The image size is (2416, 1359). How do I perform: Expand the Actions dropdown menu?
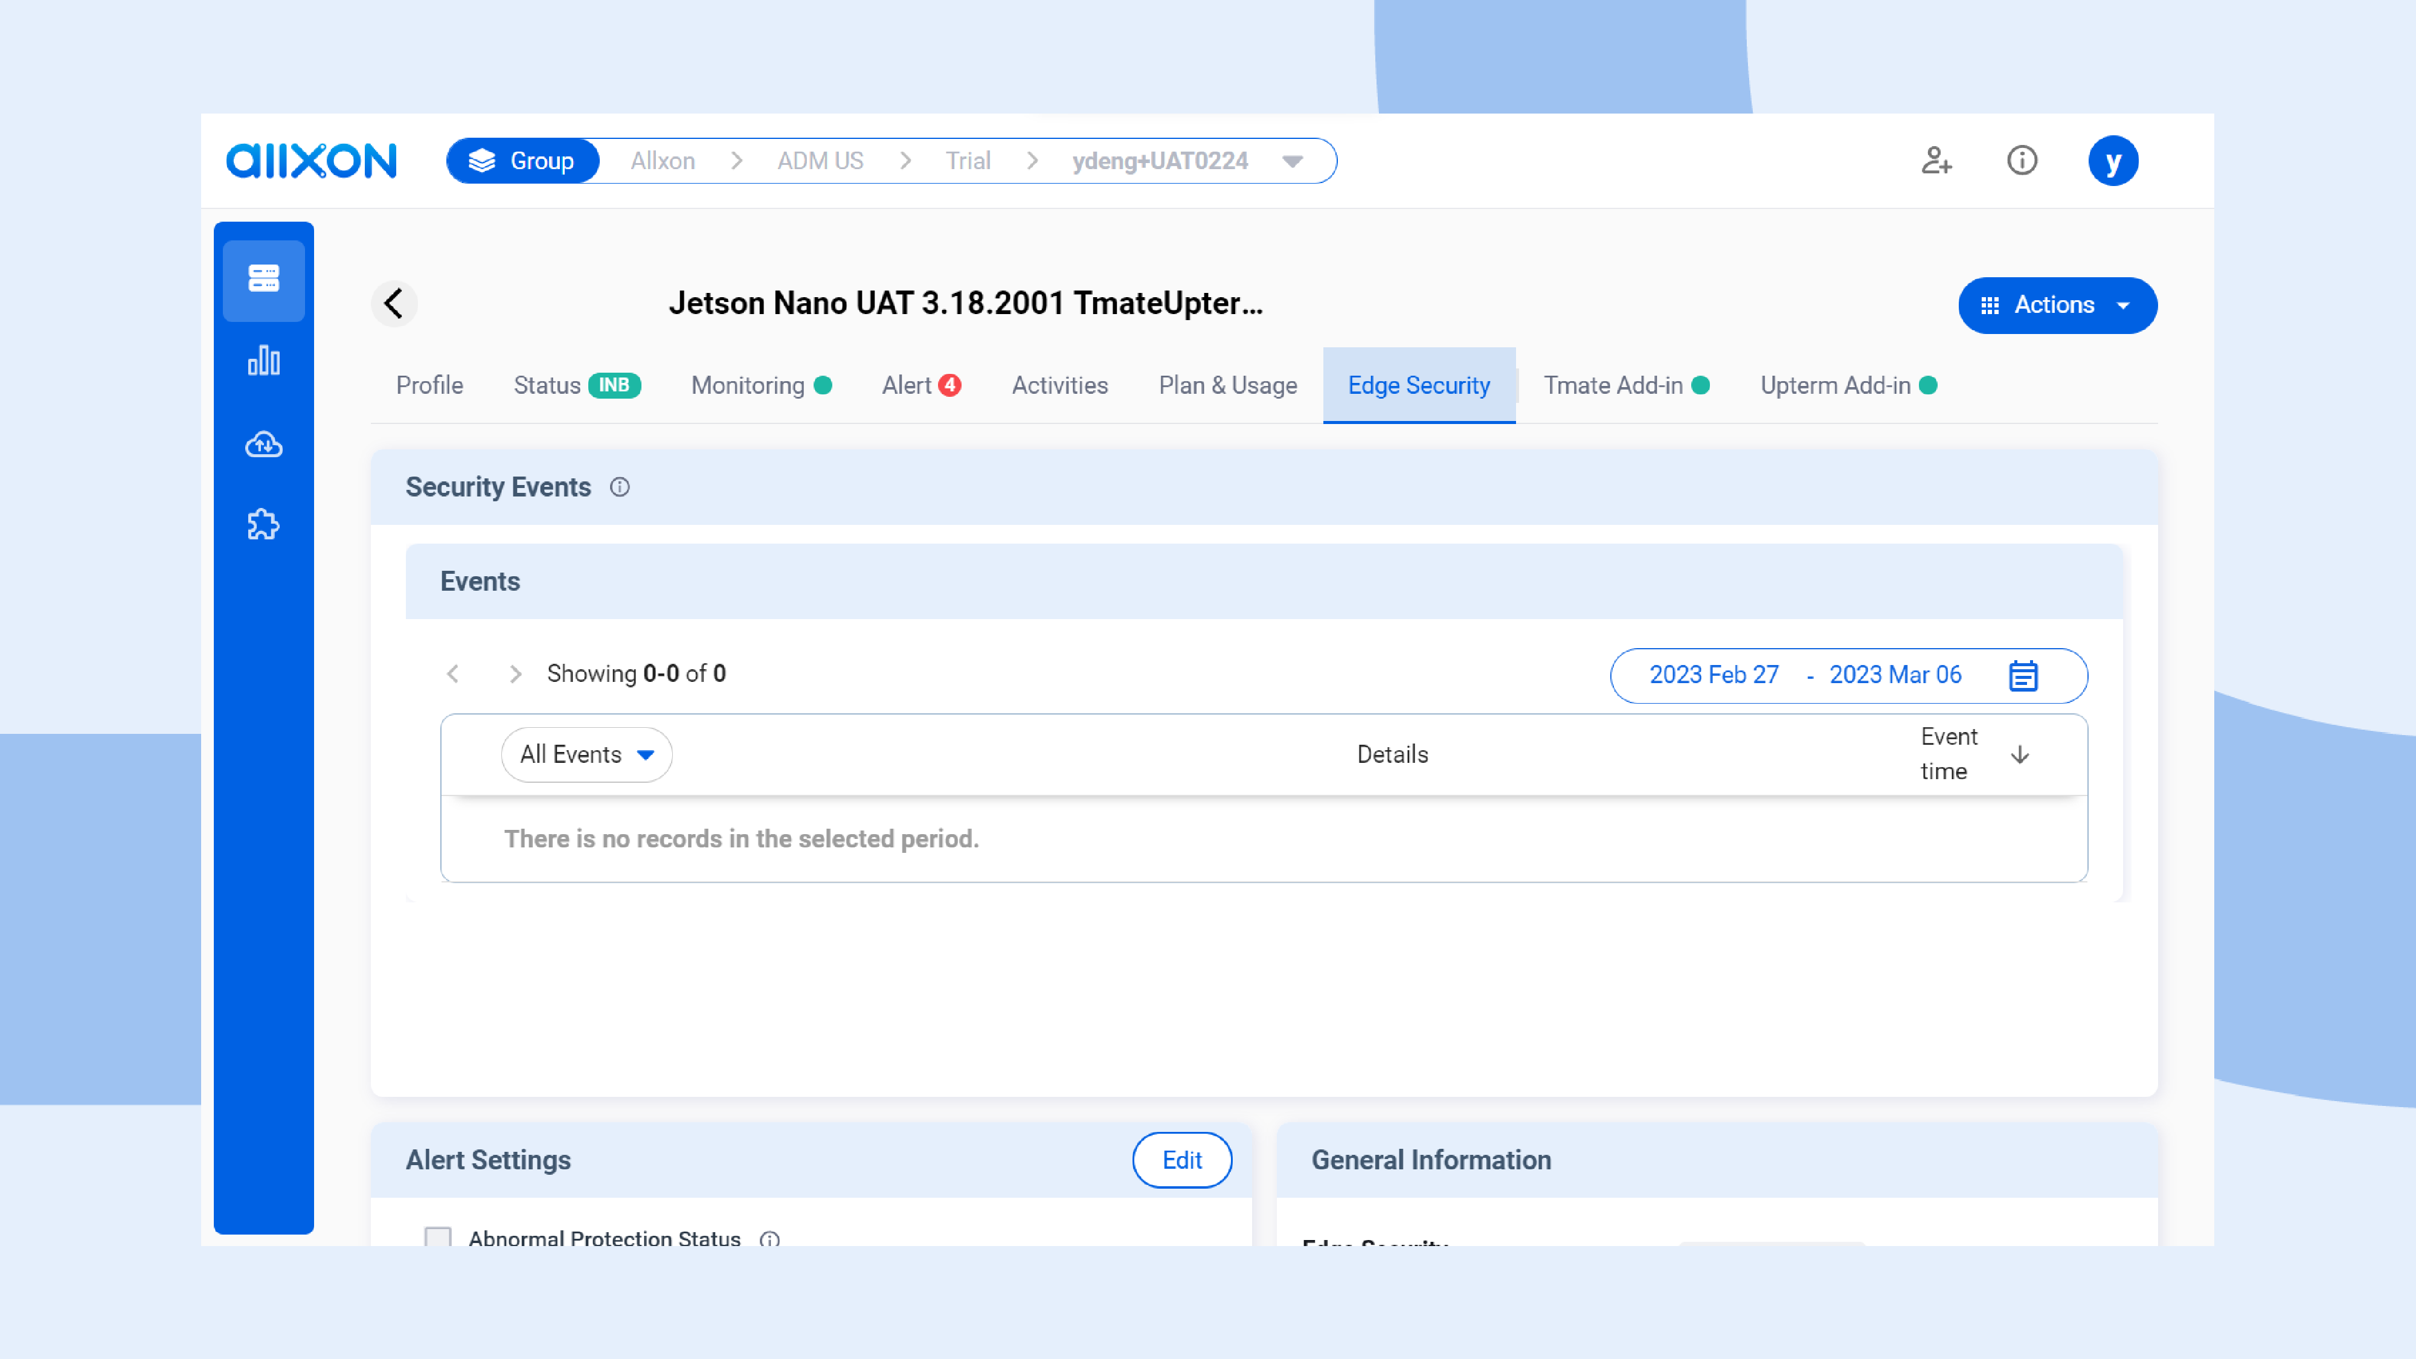click(2057, 305)
